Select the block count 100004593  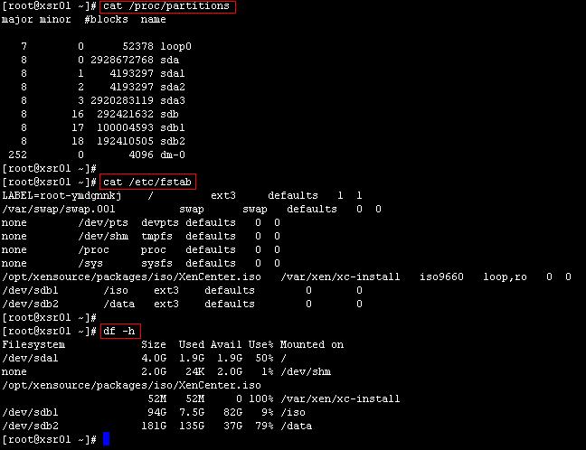tap(125, 127)
